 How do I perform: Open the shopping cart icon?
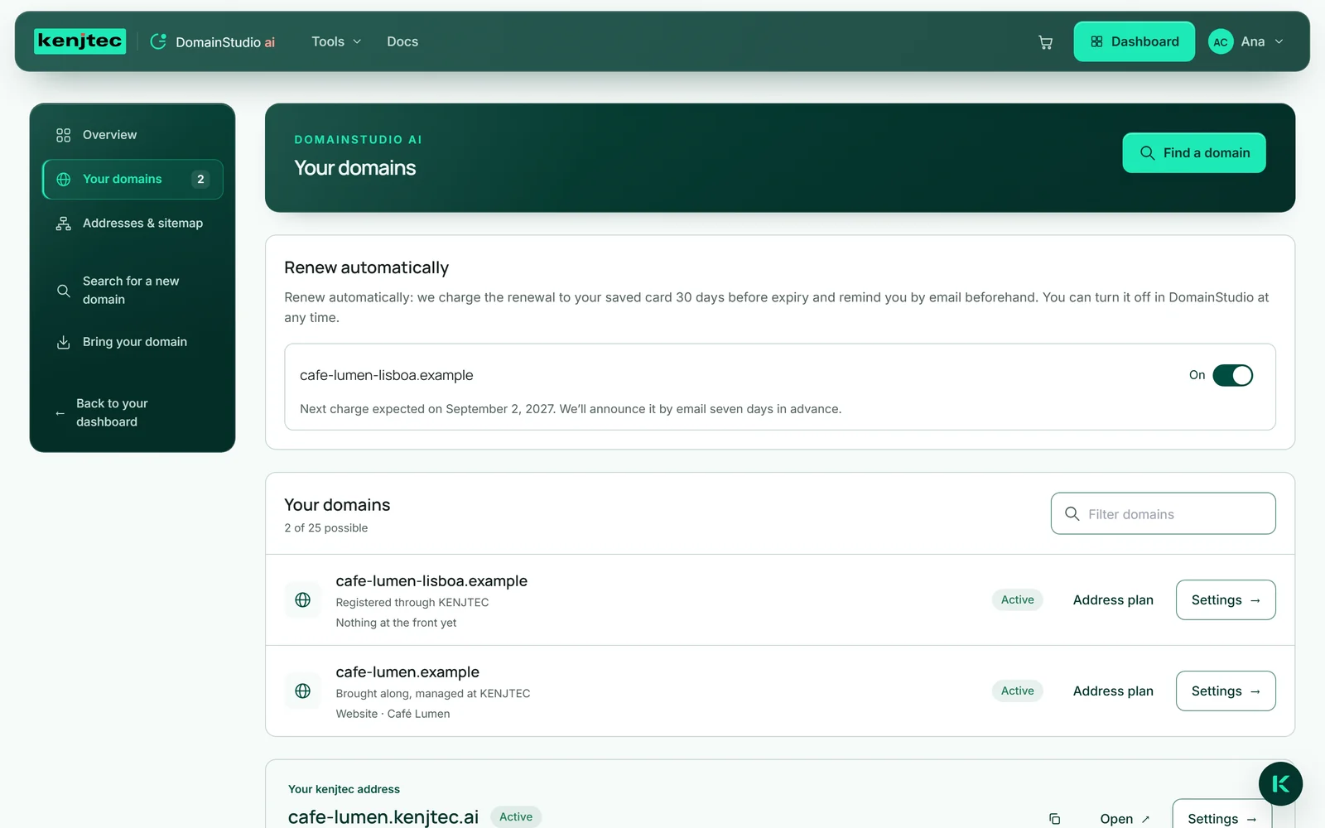point(1045,42)
